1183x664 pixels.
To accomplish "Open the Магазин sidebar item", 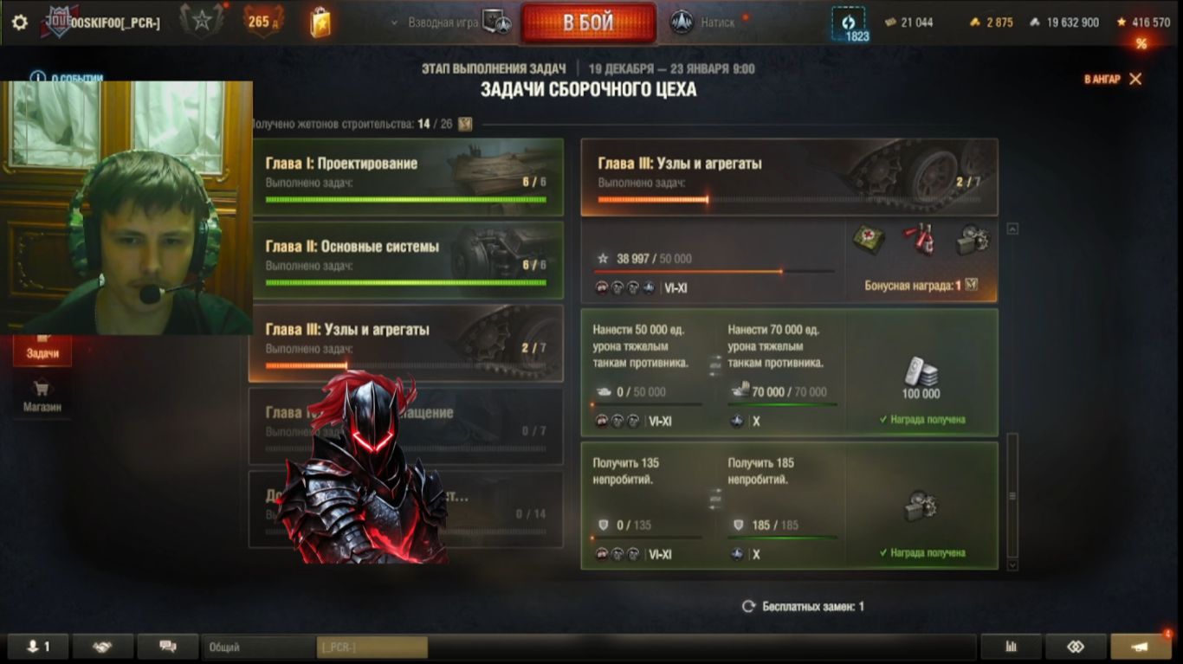I will 42,397.
